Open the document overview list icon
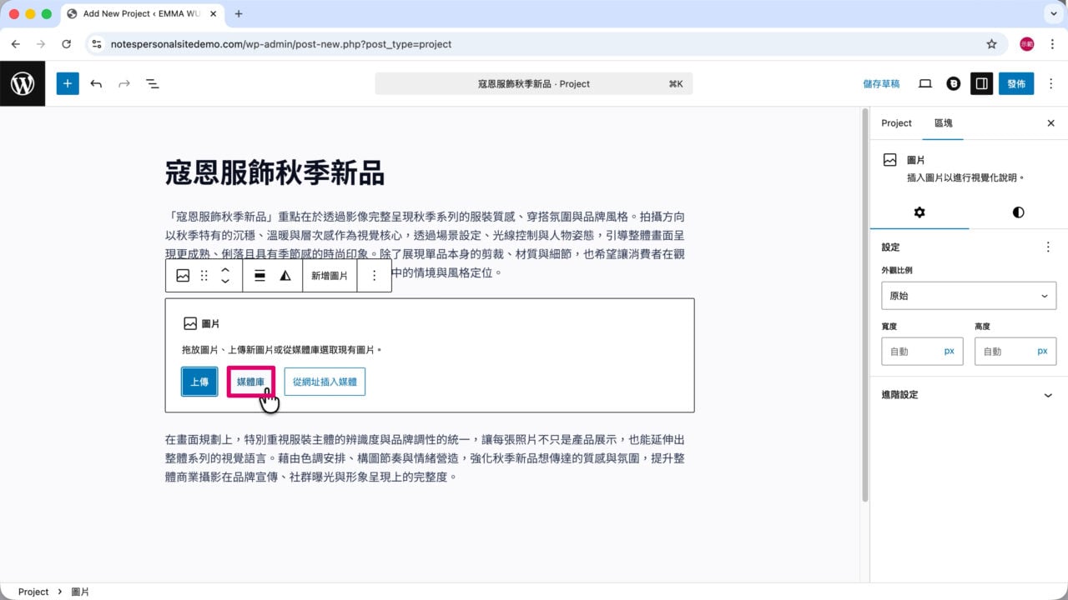The height and width of the screenshot is (600, 1068). (x=153, y=83)
